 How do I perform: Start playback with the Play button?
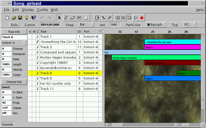(x=136, y=18)
